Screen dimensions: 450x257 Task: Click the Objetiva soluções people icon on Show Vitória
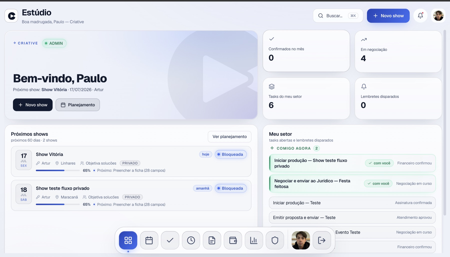(82, 163)
